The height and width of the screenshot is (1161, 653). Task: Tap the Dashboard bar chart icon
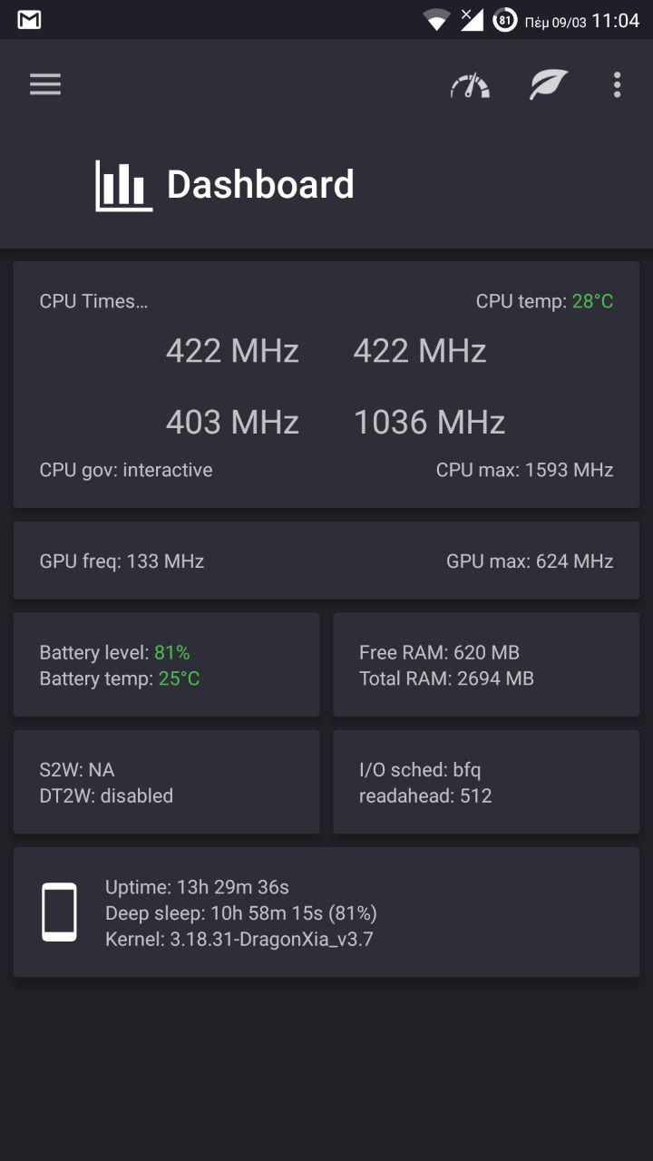point(123,186)
